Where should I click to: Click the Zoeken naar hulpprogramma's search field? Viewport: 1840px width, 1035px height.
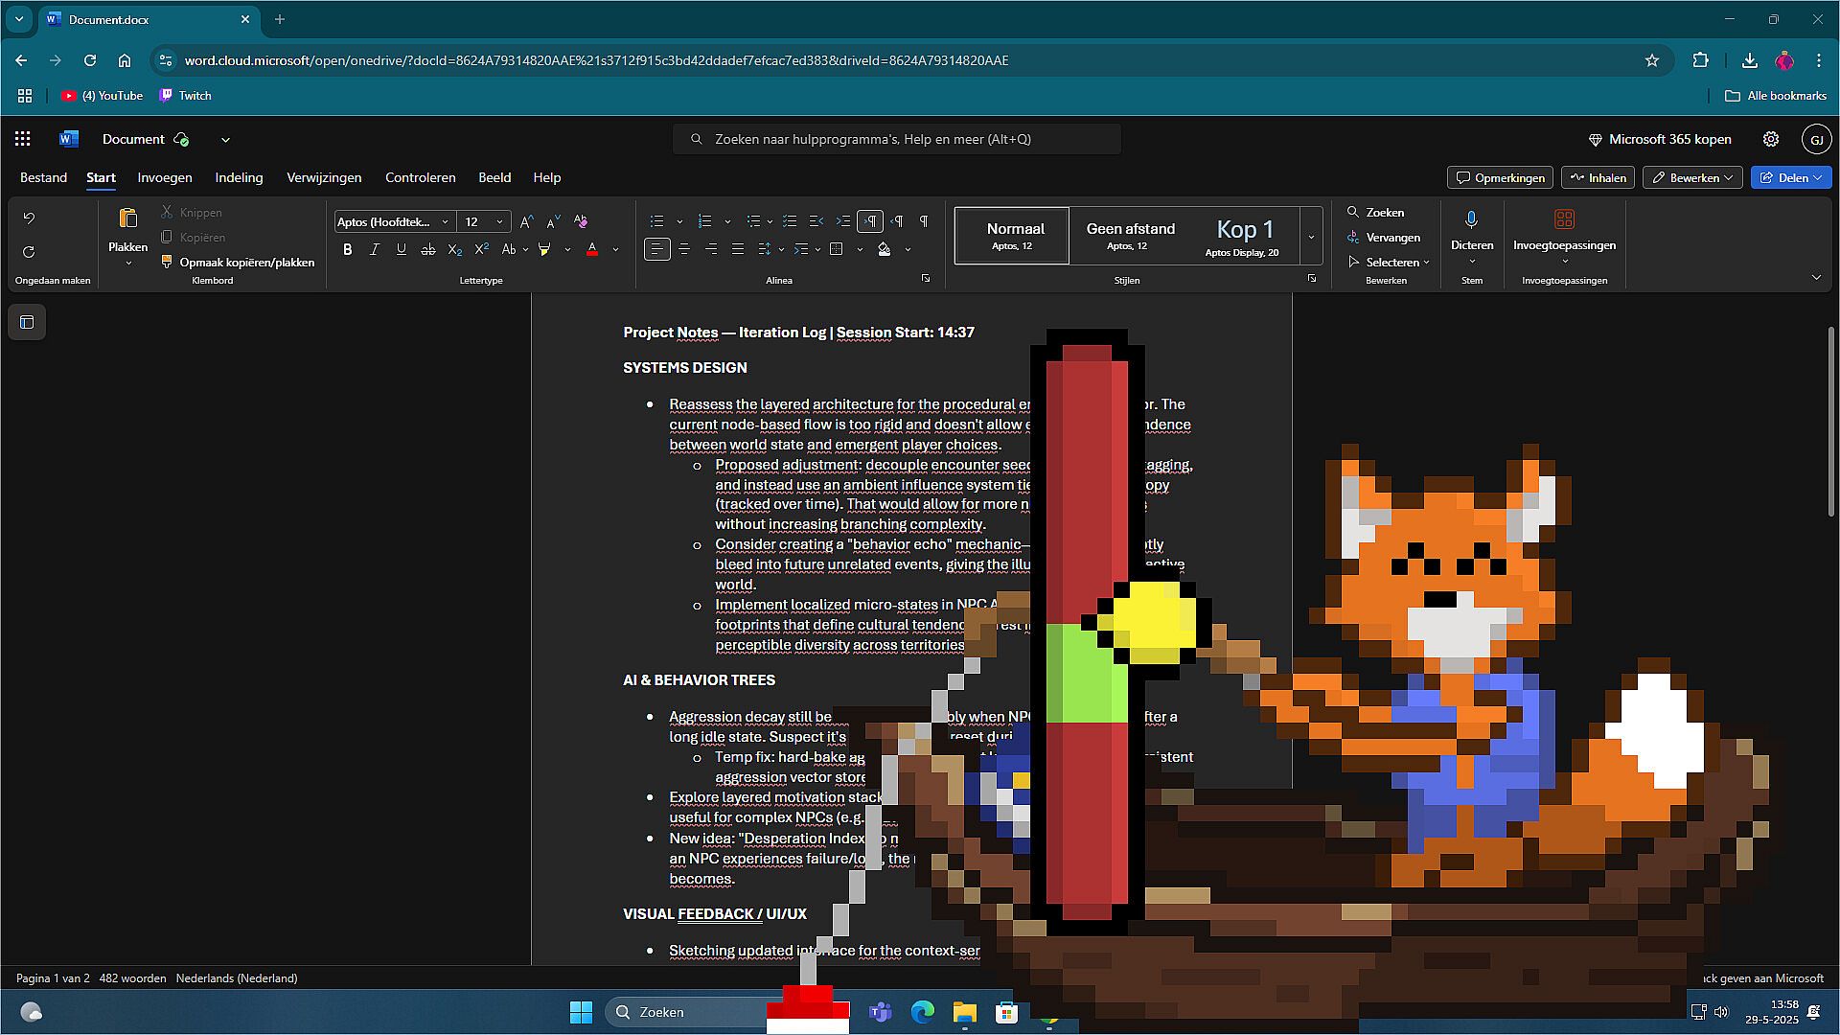pyautogui.click(x=896, y=139)
